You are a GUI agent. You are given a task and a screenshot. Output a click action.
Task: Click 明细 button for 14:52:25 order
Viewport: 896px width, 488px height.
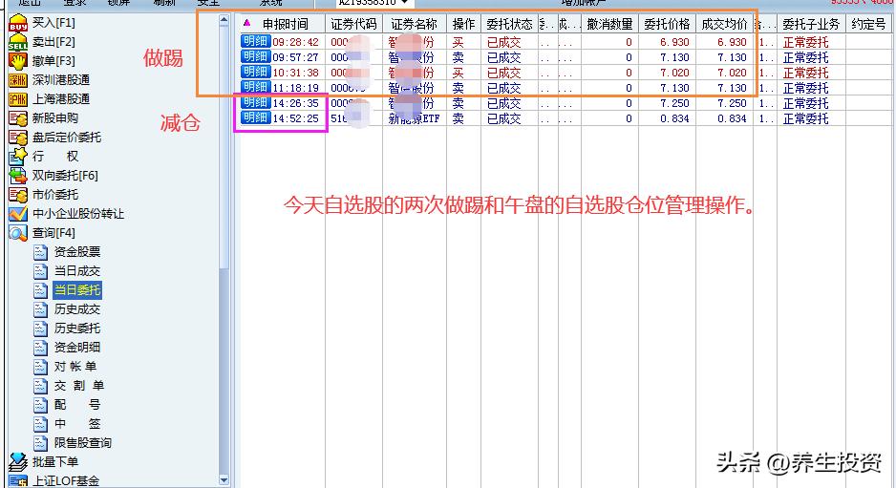click(255, 117)
